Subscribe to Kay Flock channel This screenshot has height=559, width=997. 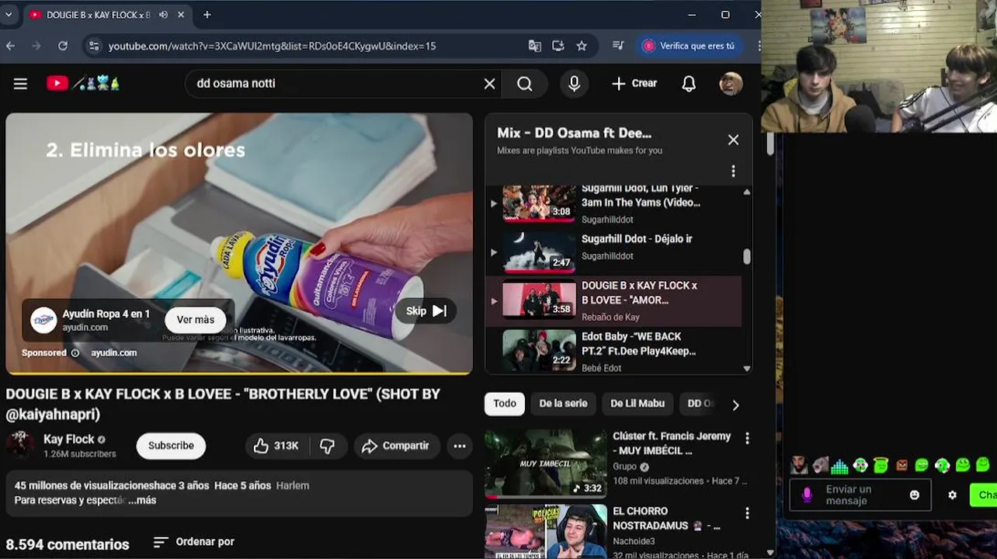tap(171, 446)
